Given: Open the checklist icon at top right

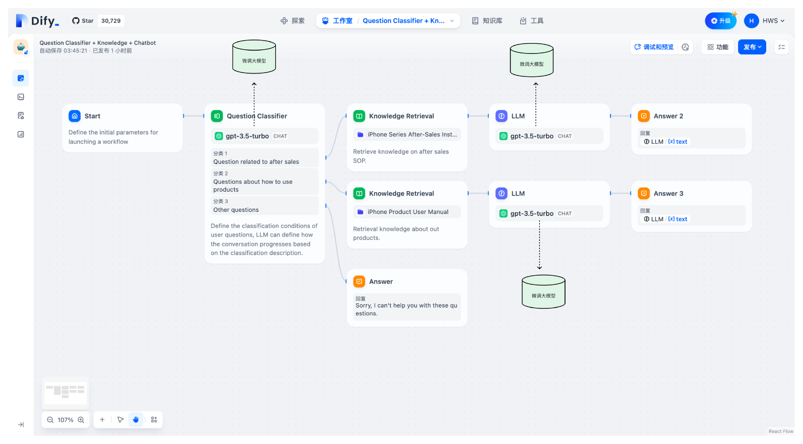Looking at the screenshot, I should point(781,47).
